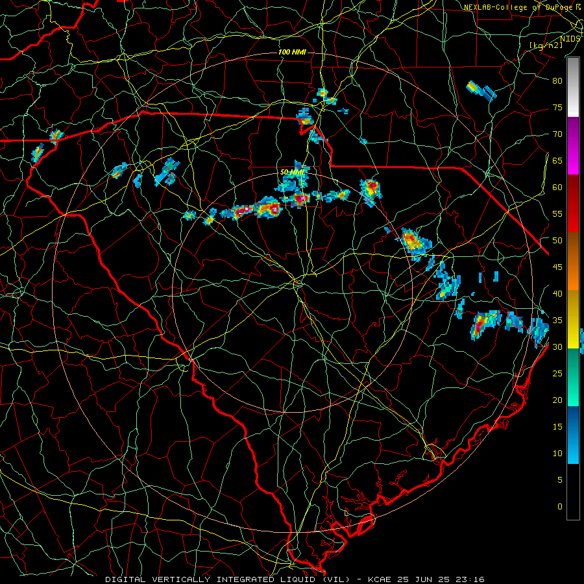Click color scale value 75
This screenshot has height=584, width=584.
coord(557,107)
